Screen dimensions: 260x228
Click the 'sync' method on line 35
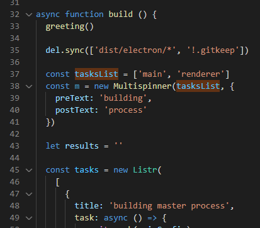(74, 50)
